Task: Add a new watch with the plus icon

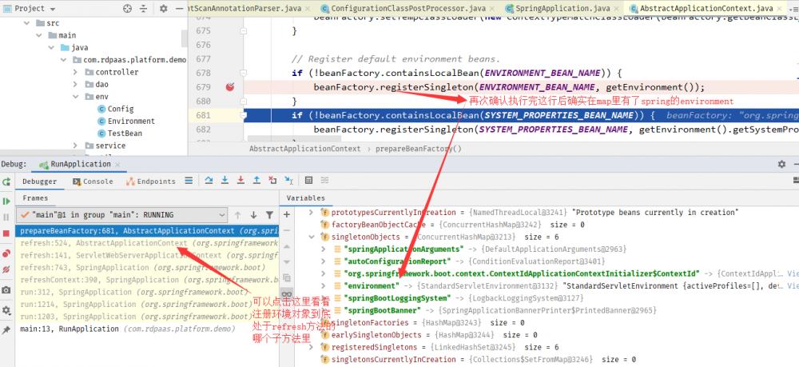Action: coord(287,214)
